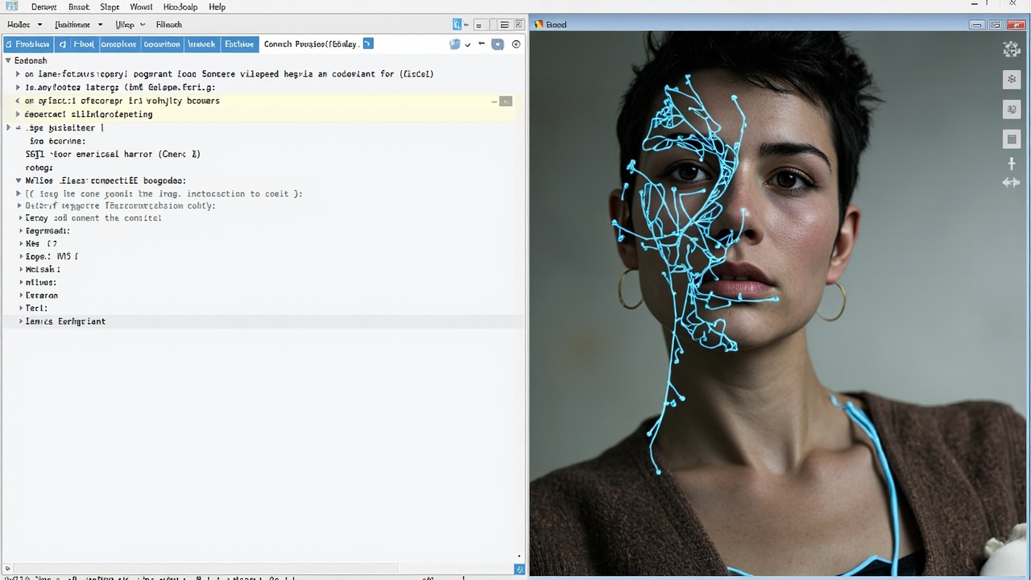
Task: Click the last small icon on the top toolbar's right end
Action: 517,25
